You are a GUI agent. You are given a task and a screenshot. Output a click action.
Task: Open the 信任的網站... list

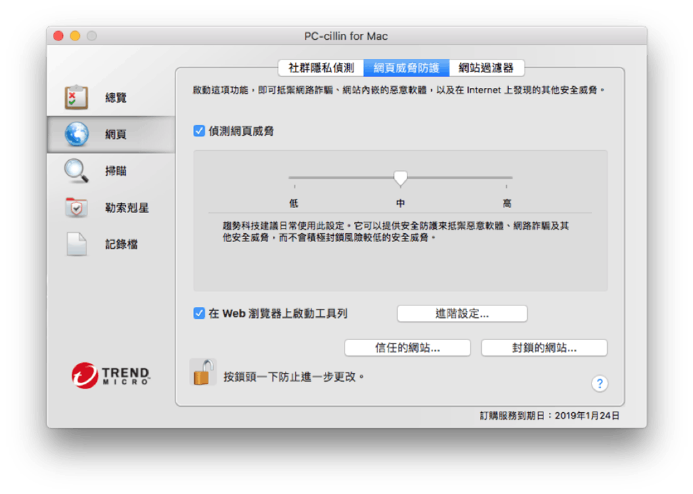(407, 347)
